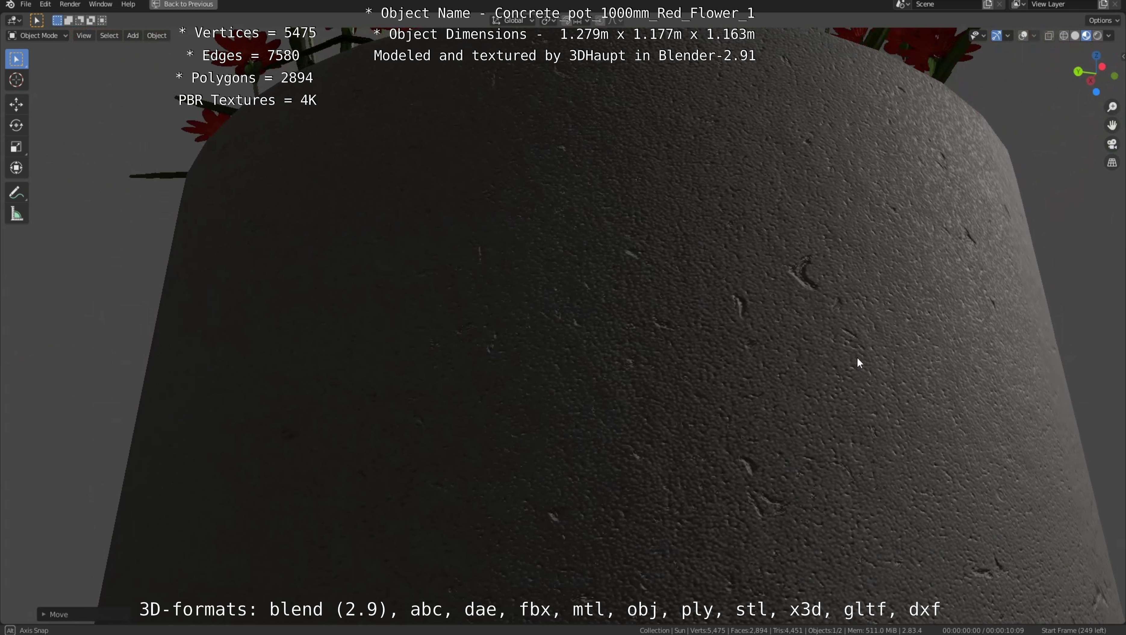This screenshot has height=635, width=1126.
Task: Switch perspective/orthographic with grid icon
Action: (1112, 163)
